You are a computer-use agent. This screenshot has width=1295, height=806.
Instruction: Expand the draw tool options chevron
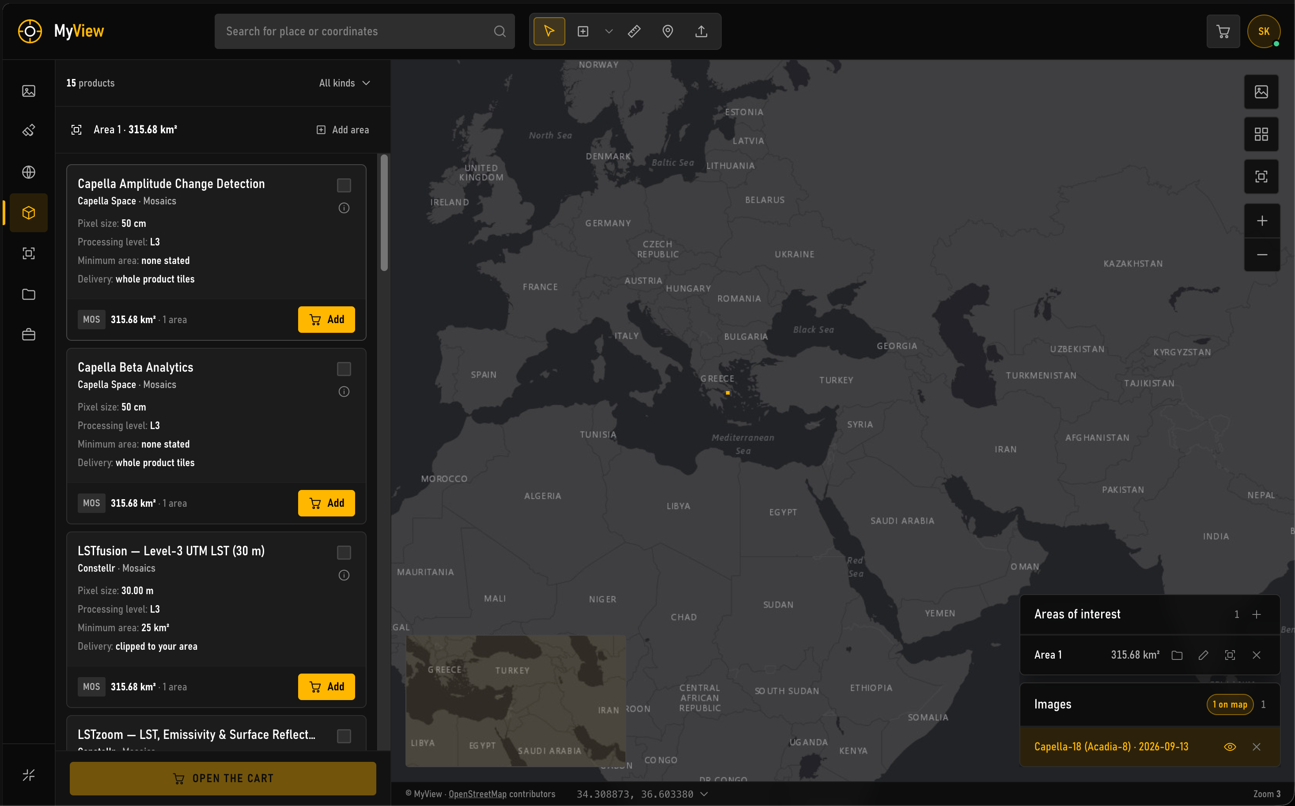609,31
